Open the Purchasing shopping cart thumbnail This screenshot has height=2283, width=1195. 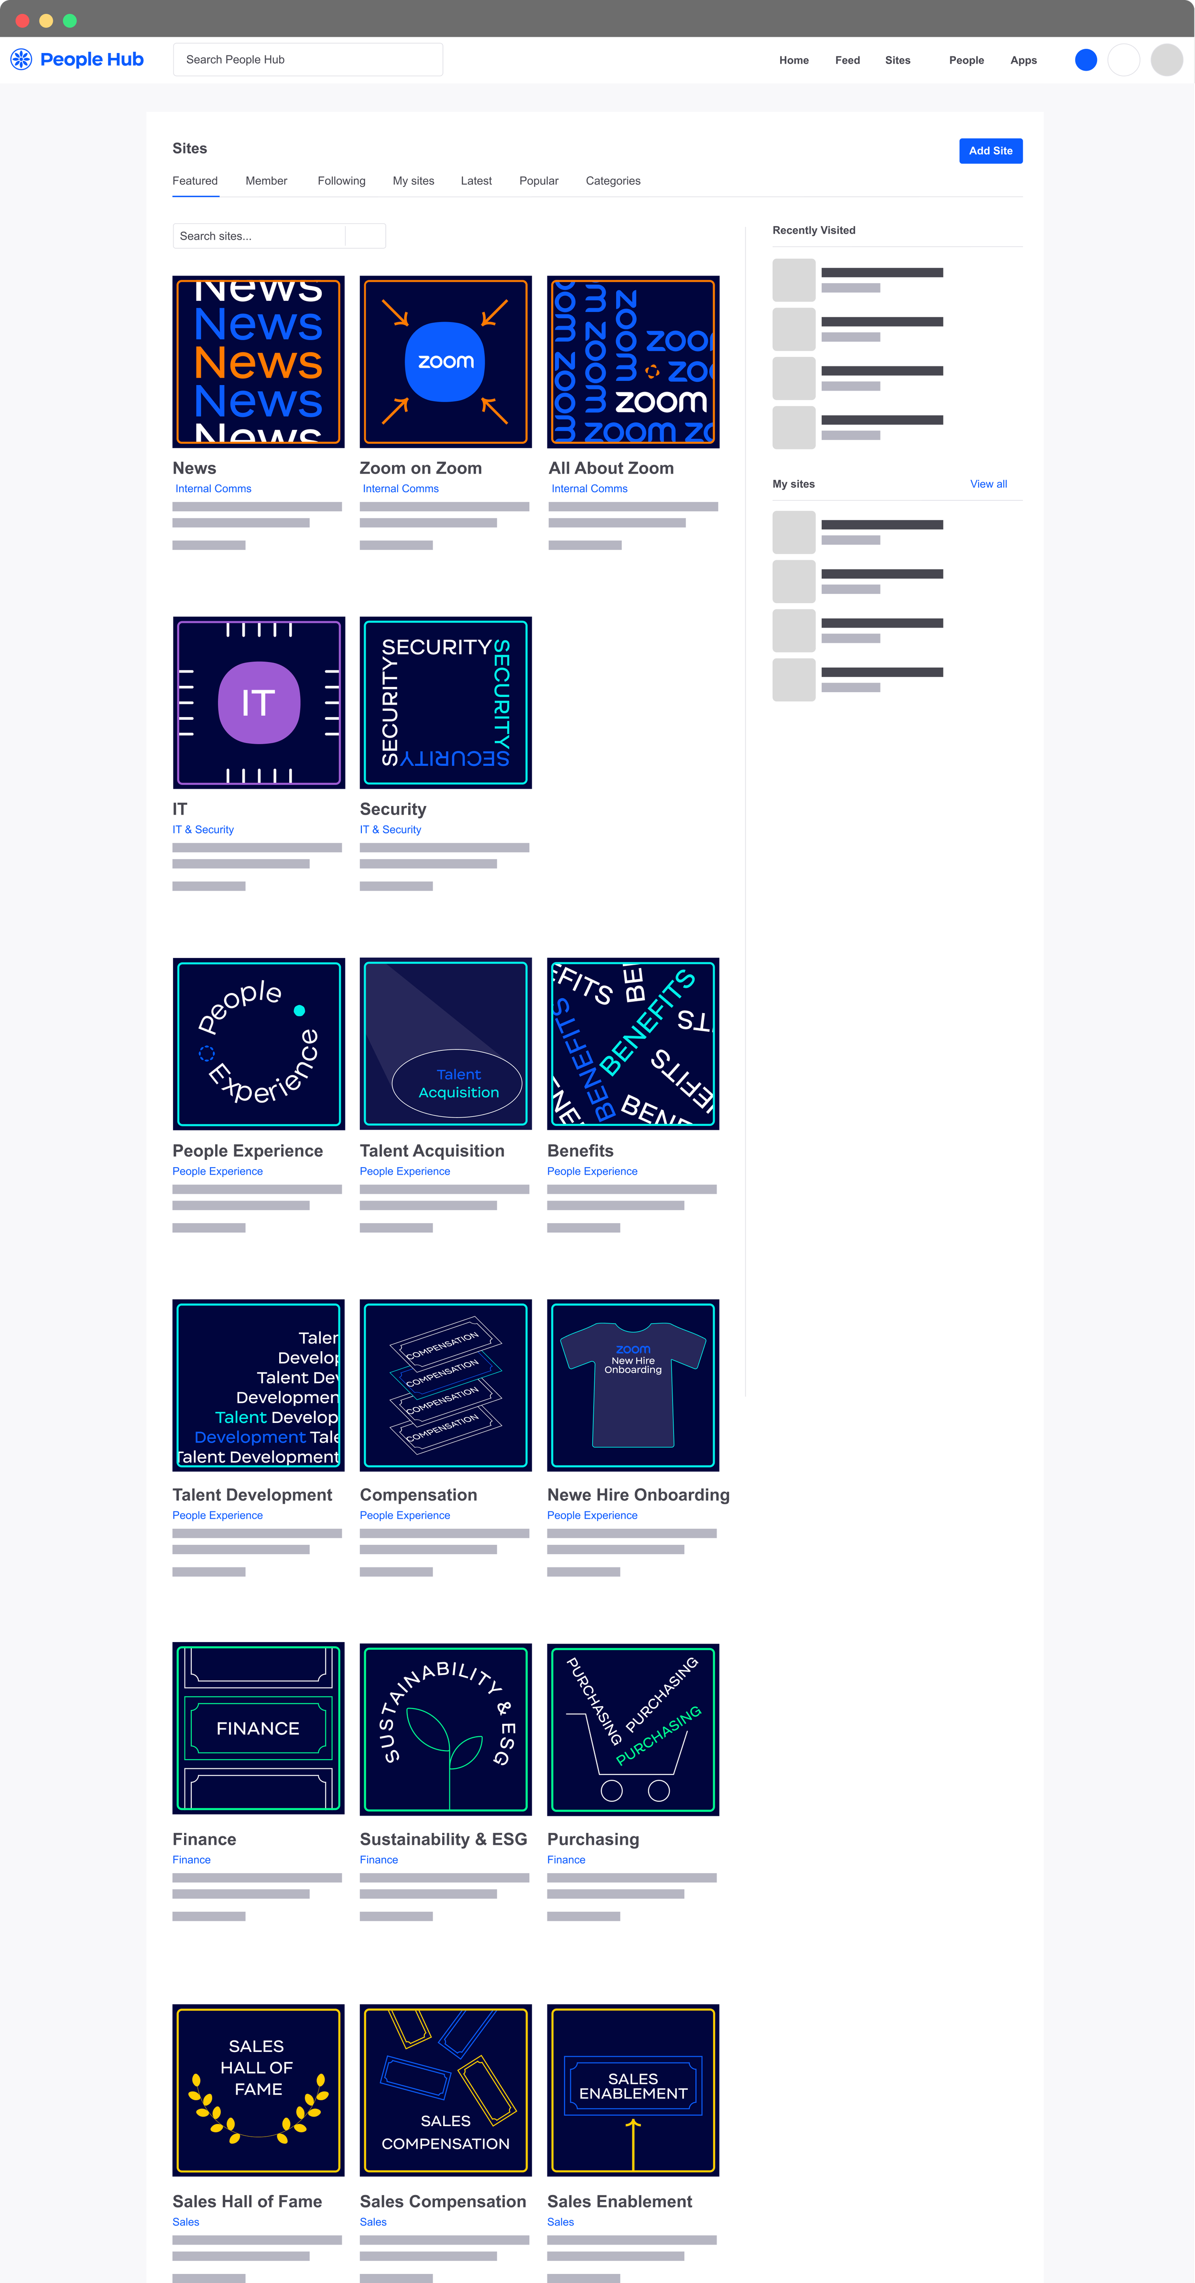point(633,1729)
